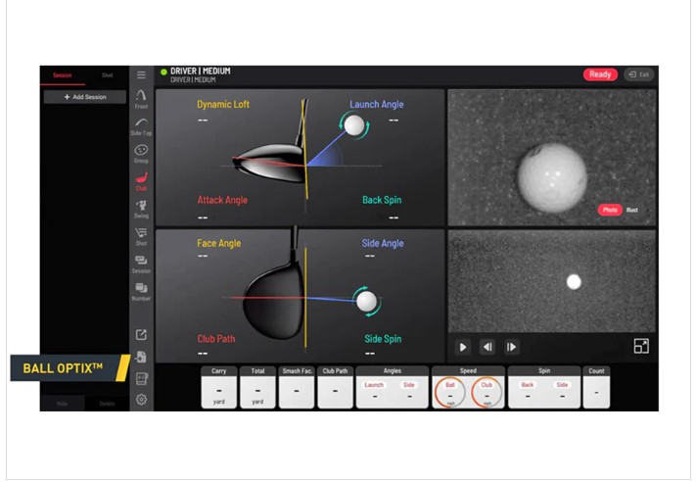The width and height of the screenshot is (696, 482).
Task: Switch to the Session tab
Action: (x=62, y=75)
